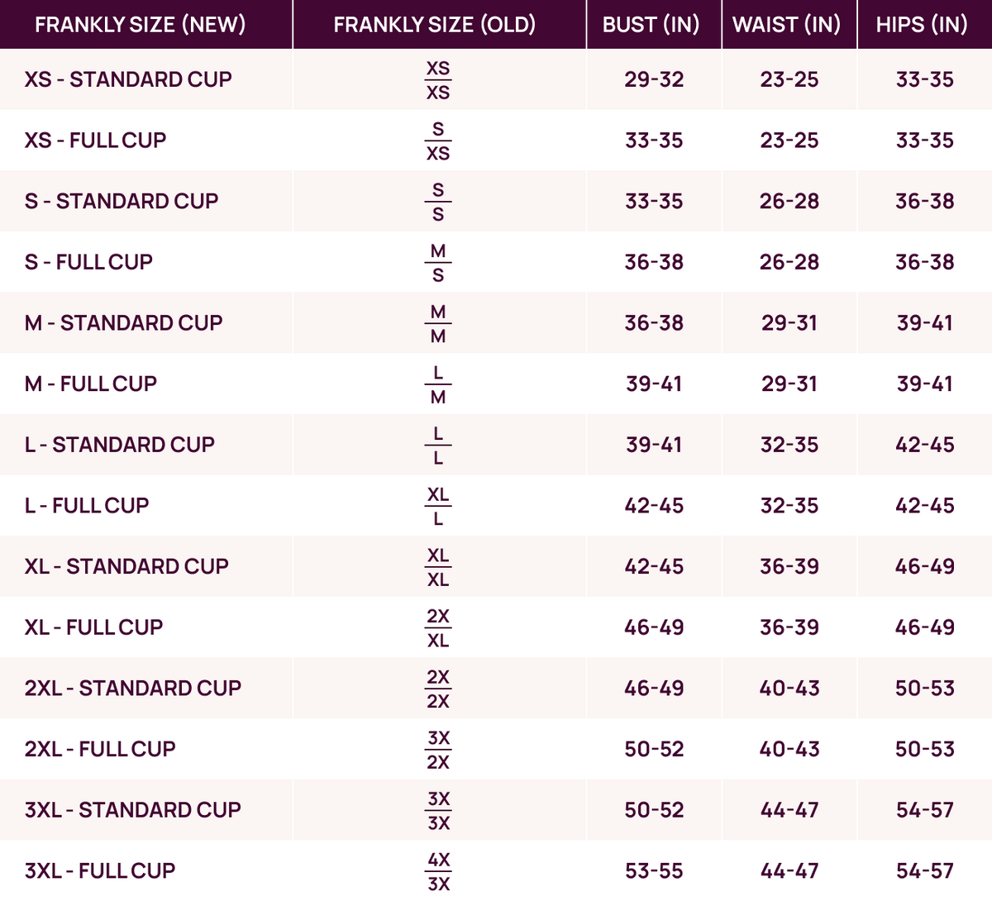Click the FRANKLY SIZE (OLD) column header
This screenshot has width=992, height=901.
pos(434,25)
